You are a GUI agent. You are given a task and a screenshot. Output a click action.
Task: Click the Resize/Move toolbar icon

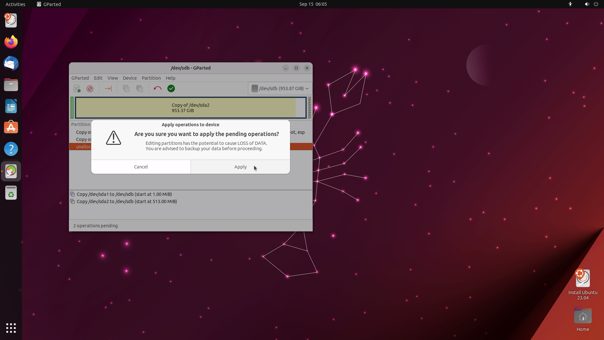click(x=108, y=89)
